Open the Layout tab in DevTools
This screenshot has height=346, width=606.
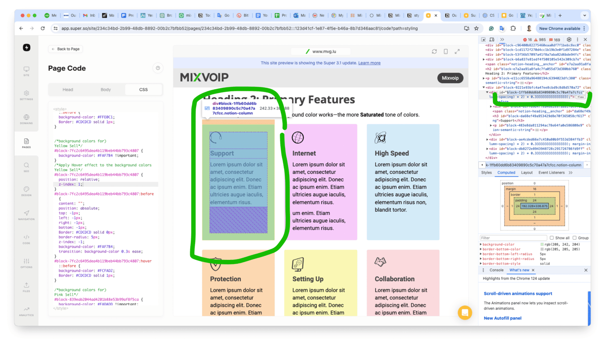click(527, 173)
